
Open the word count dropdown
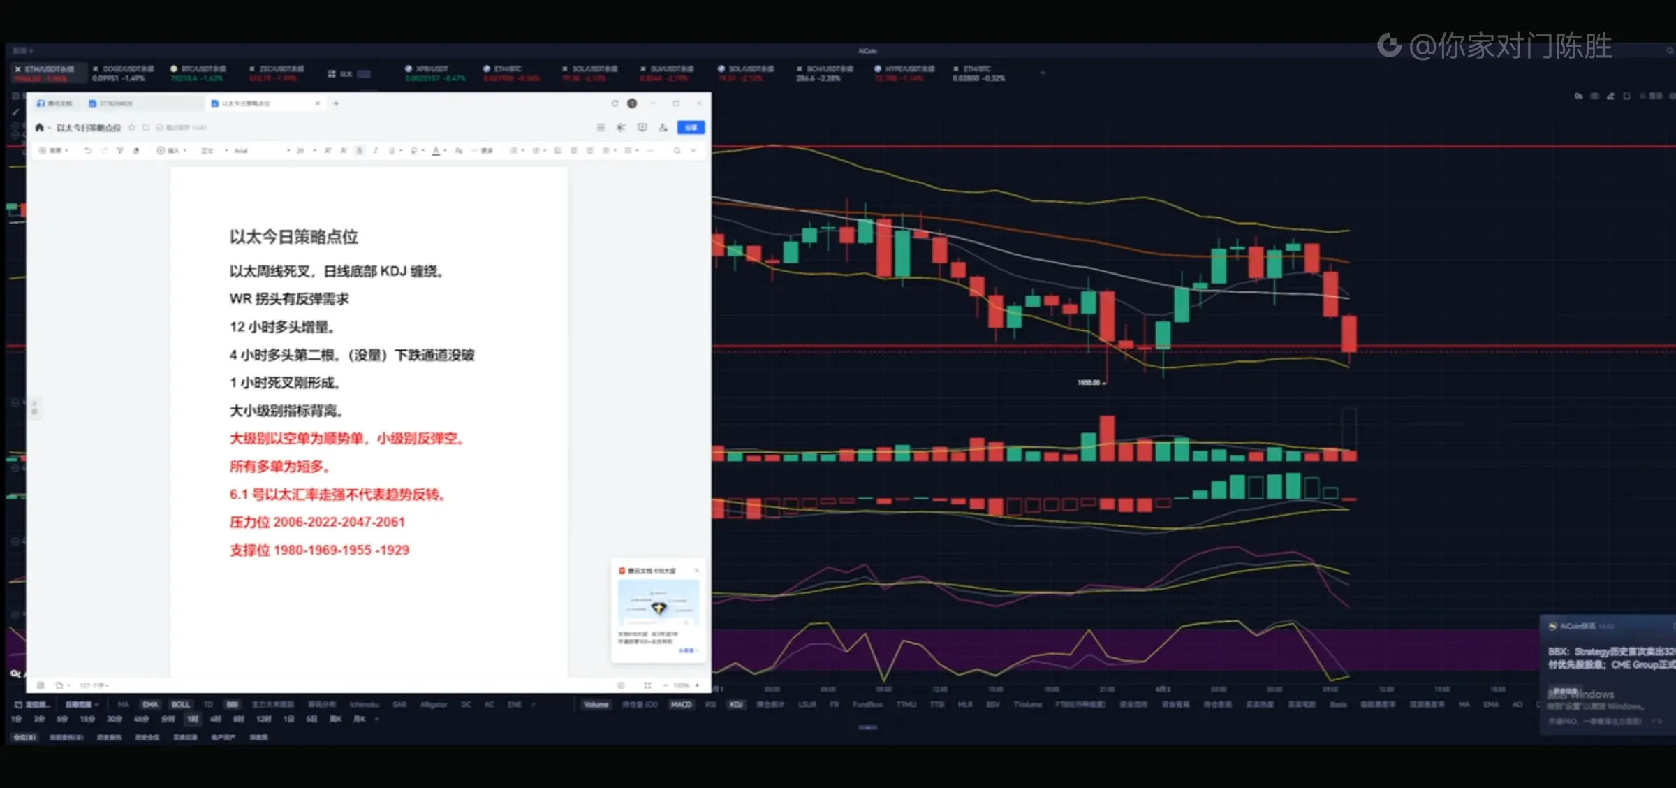[94, 685]
